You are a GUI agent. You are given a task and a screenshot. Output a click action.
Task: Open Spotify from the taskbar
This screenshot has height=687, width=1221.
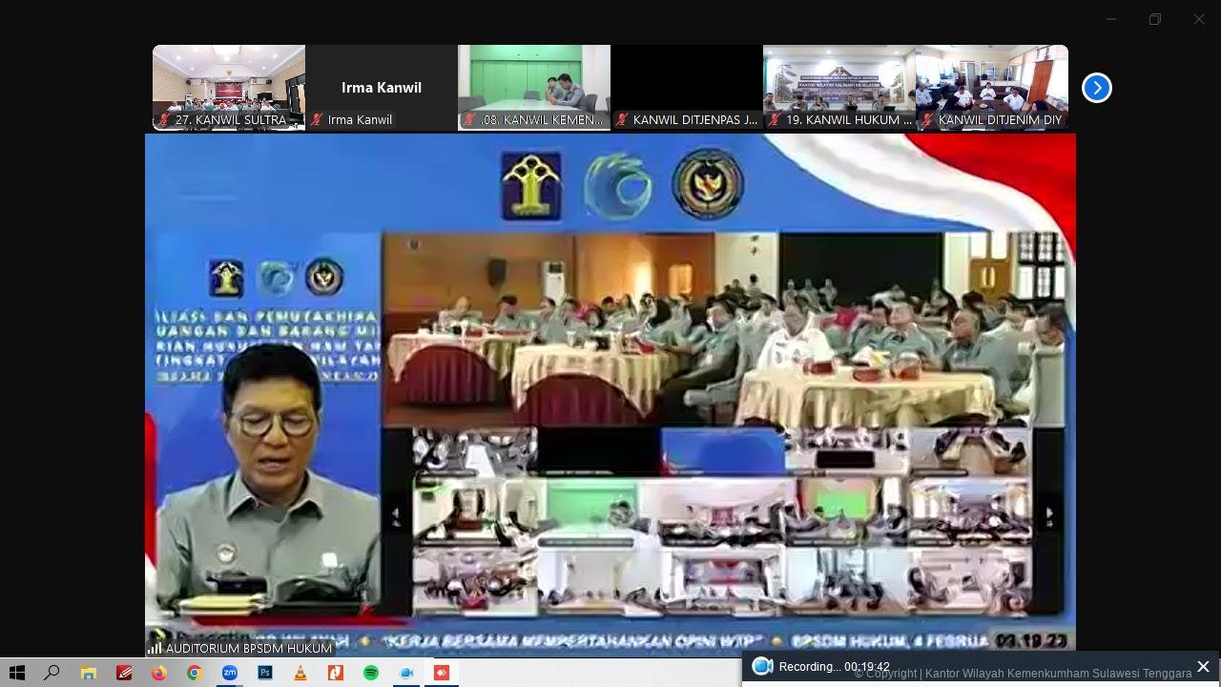tap(371, 673)
